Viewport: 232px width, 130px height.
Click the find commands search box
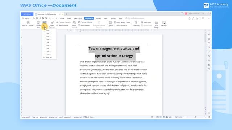click(134, 18)
